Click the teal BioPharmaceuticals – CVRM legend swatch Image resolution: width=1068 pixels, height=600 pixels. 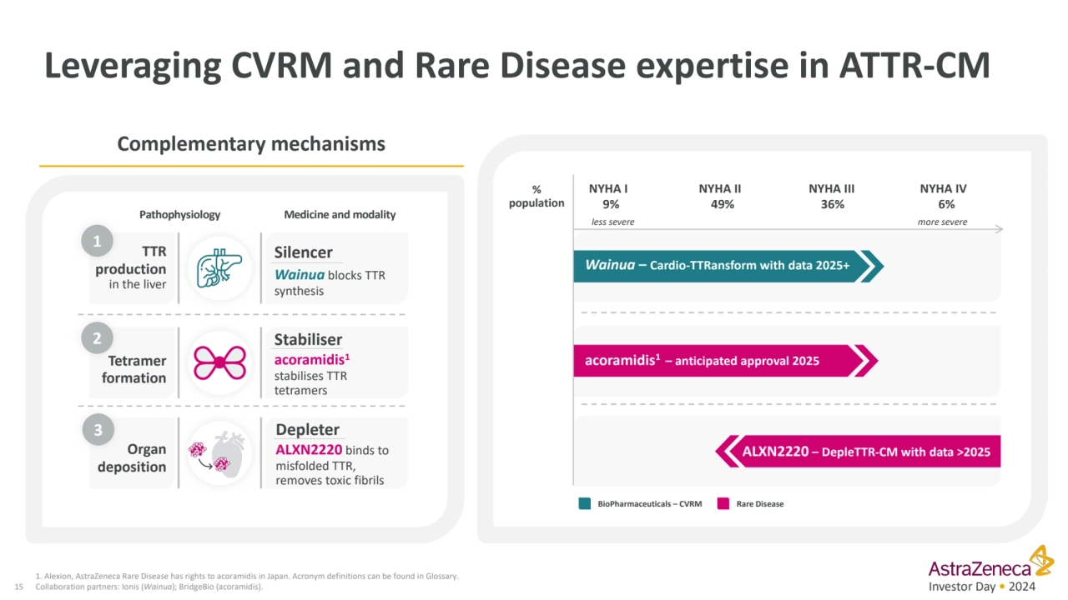[585, 503]
